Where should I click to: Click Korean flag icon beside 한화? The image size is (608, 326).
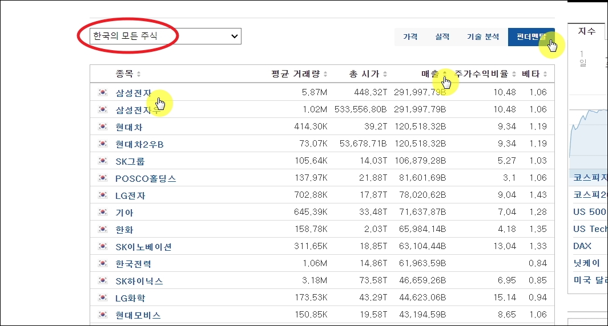click(x=103, y=229)
